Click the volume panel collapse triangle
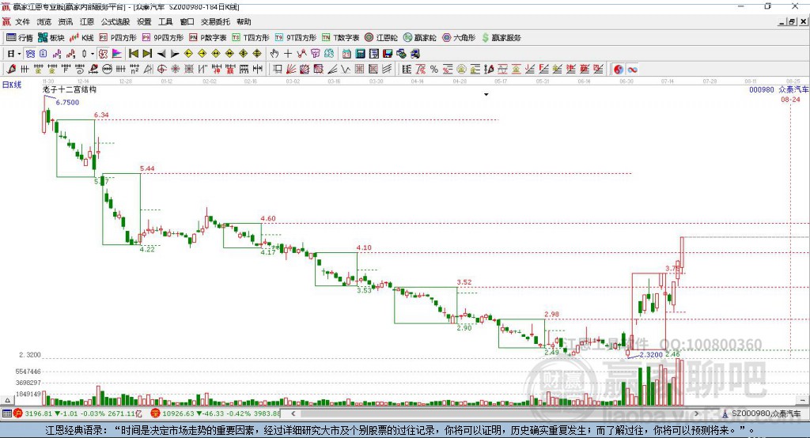Image resolution: width=810 pixels, height=438 pixels. (7, 400)
